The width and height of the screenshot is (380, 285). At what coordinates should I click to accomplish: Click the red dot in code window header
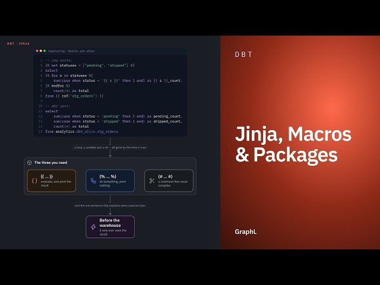[37, 51]
